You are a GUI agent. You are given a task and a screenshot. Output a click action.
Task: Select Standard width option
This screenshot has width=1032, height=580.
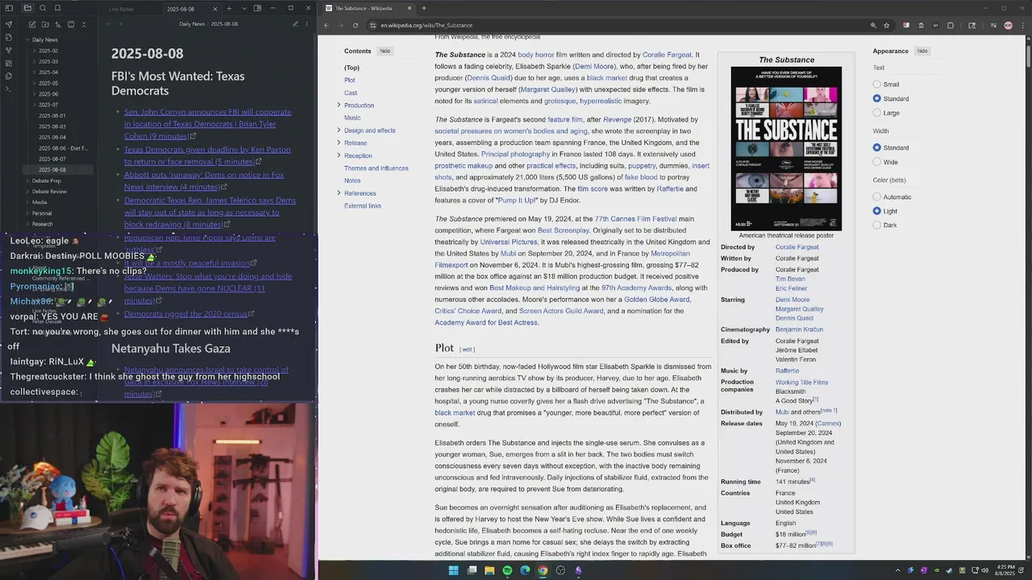click(x=877, y=147)
